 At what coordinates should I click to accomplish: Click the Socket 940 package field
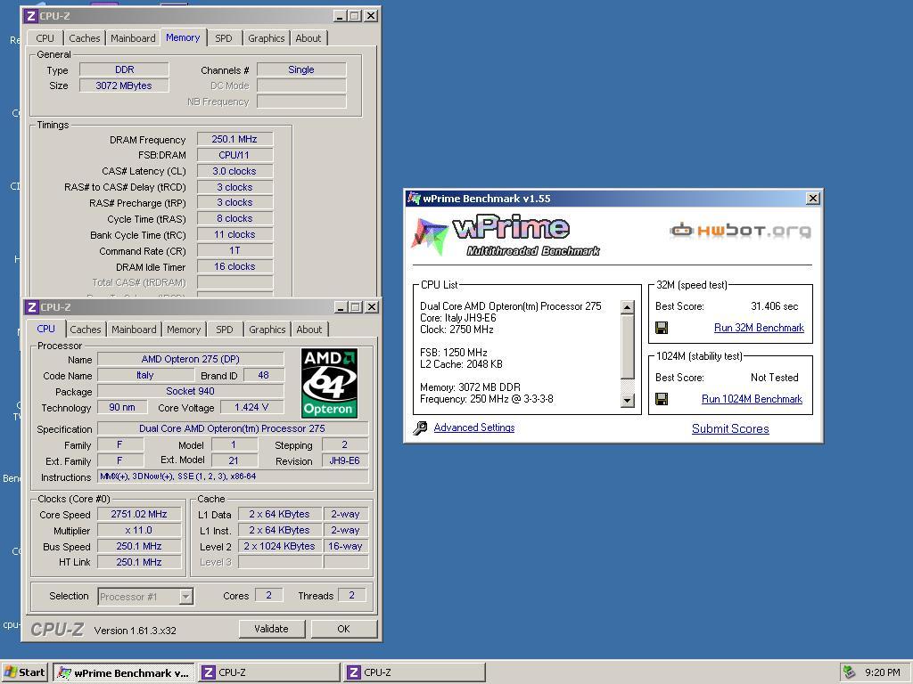[191, 392]
